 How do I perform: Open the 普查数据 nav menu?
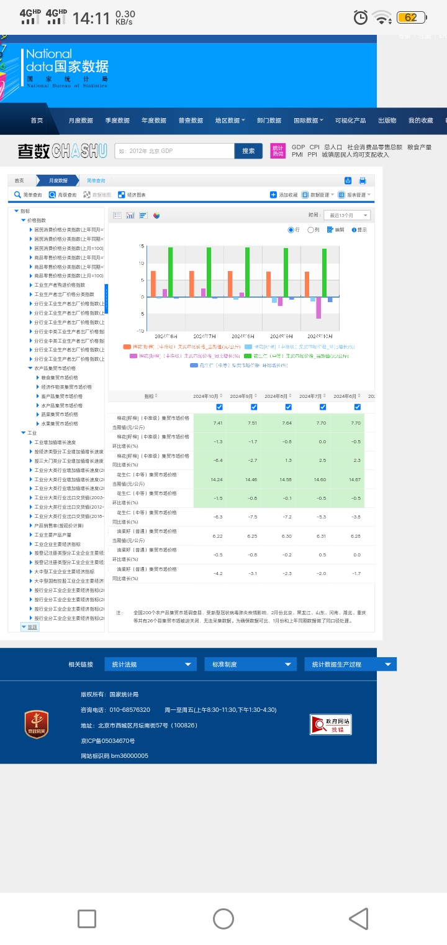click(x=191, y=121)
